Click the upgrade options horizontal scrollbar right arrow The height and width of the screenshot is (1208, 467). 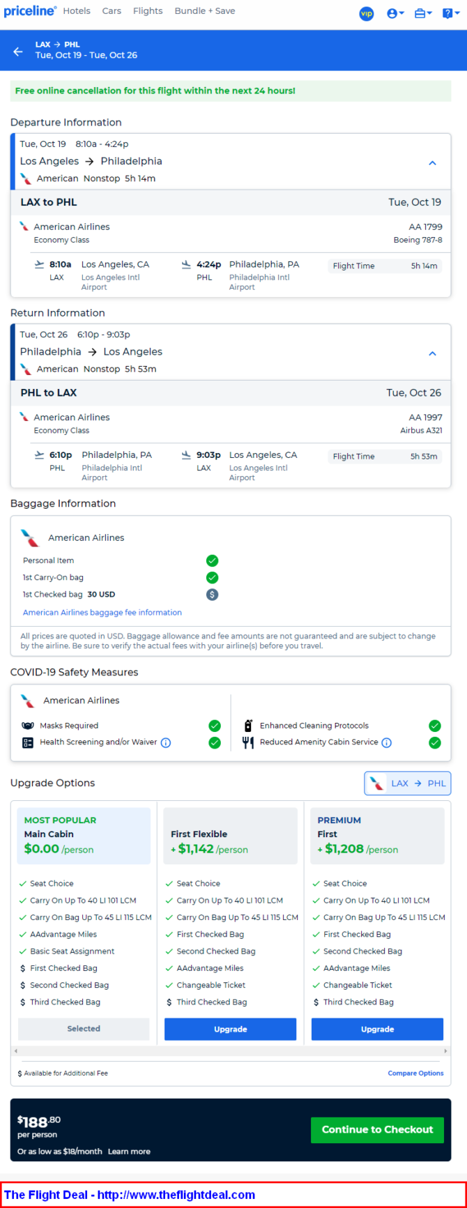(x=445, y=1051)
